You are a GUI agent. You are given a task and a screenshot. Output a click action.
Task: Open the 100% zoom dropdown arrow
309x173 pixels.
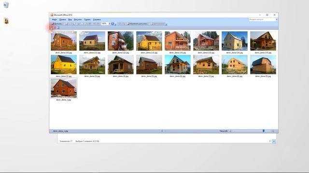(x=110, y=24)
